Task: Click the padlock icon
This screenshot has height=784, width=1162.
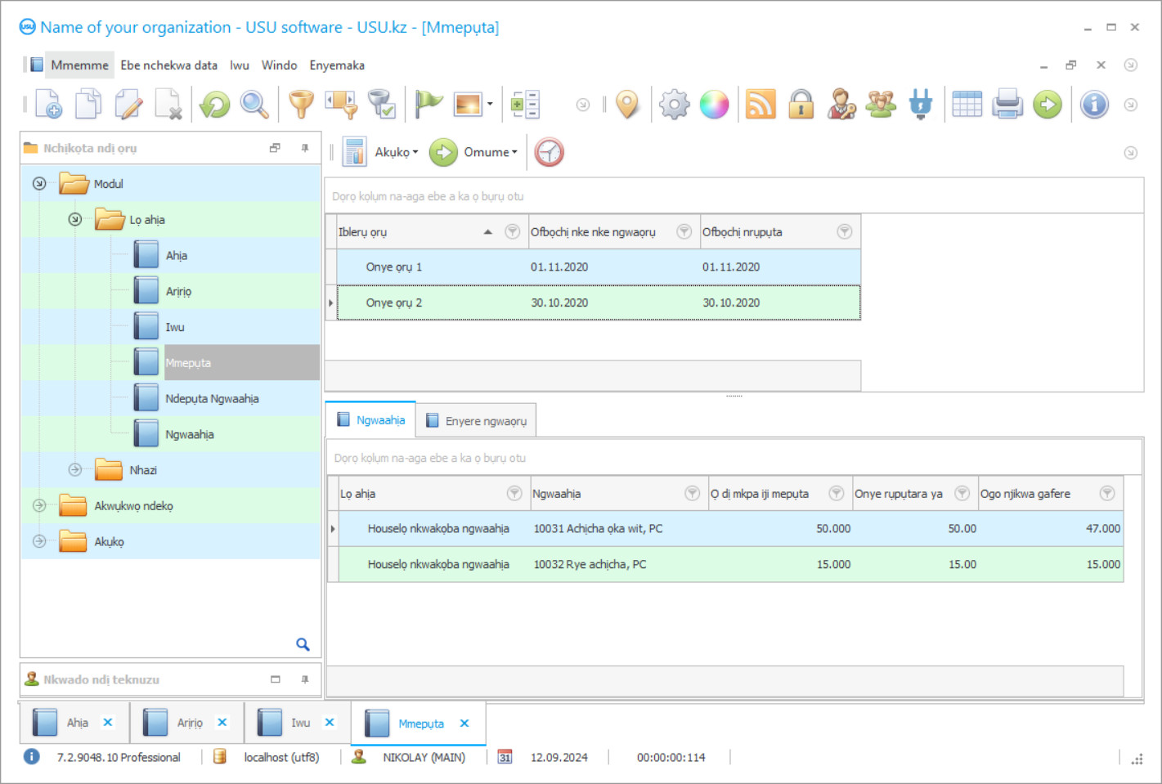Action: [801, 104]
